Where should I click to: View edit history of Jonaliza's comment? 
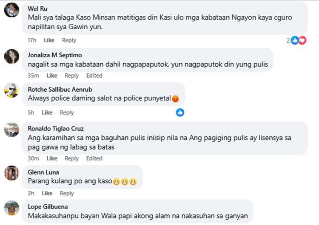coord(94,76)
